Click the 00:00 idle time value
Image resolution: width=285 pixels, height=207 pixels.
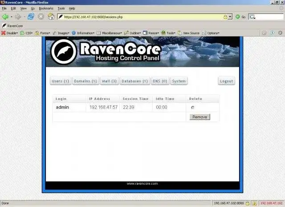coord(162,107)
